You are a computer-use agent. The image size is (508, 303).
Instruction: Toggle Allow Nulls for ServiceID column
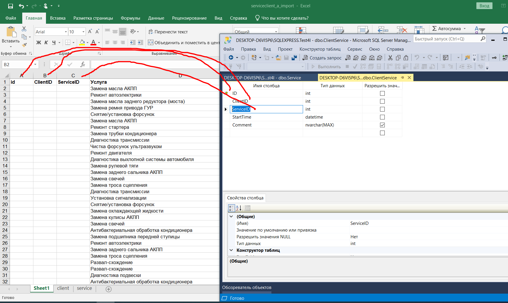[x=382, y=109]
